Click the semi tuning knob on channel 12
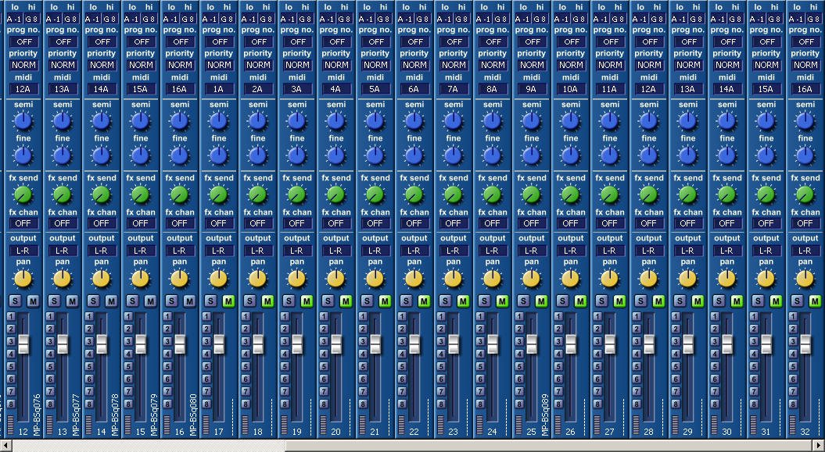 click(x=23, y=121)
